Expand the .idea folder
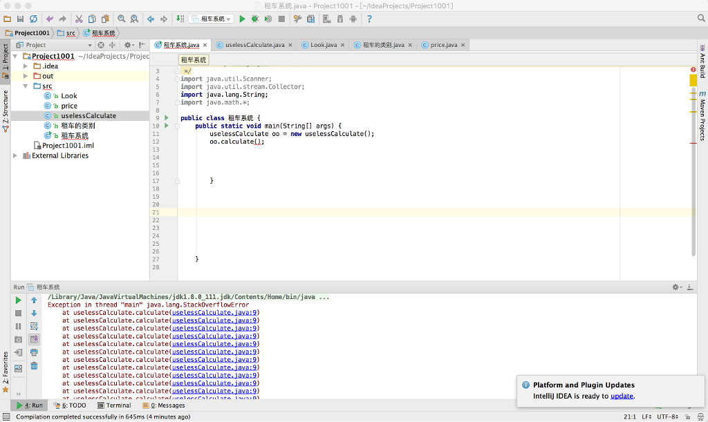This screenshot has width=708, height=422. tap(26, 66)
